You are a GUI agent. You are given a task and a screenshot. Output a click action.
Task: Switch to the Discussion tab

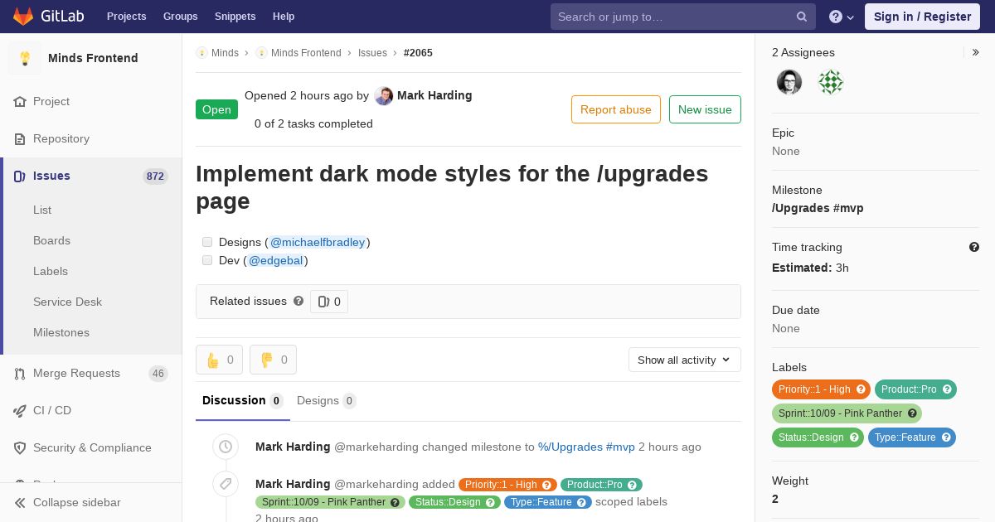[x=242, y=401]
